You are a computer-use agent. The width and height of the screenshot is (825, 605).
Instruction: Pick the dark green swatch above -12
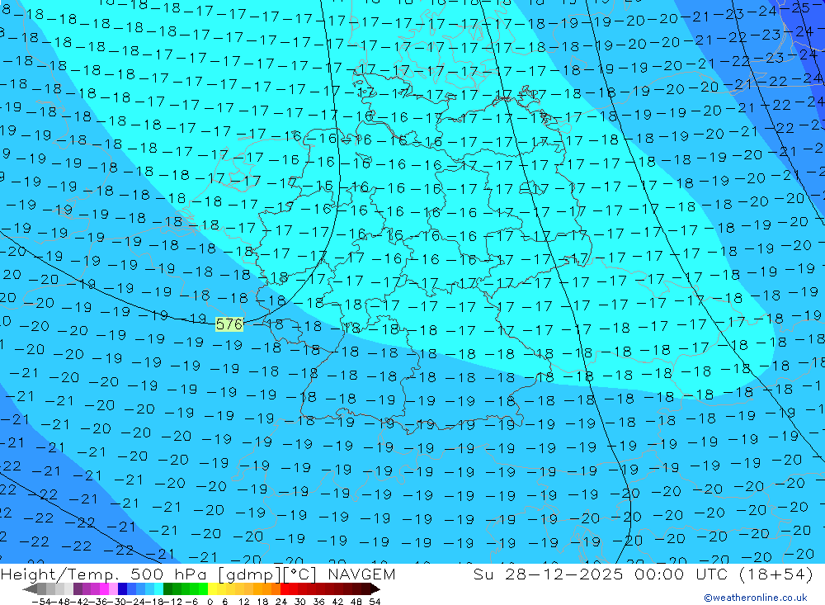pos(167,589)
